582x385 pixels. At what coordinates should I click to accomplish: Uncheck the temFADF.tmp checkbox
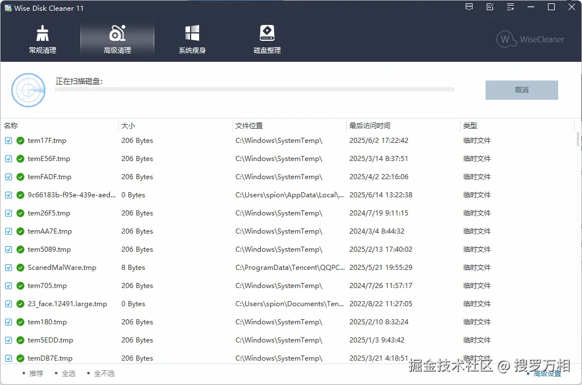pos(9,177)
